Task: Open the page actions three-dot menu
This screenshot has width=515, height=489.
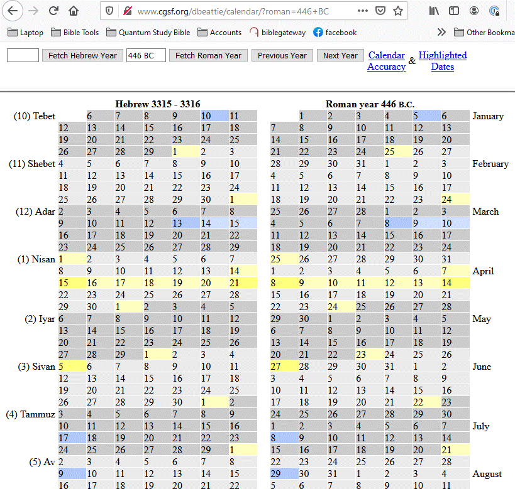Action: (x=363, y=11)
